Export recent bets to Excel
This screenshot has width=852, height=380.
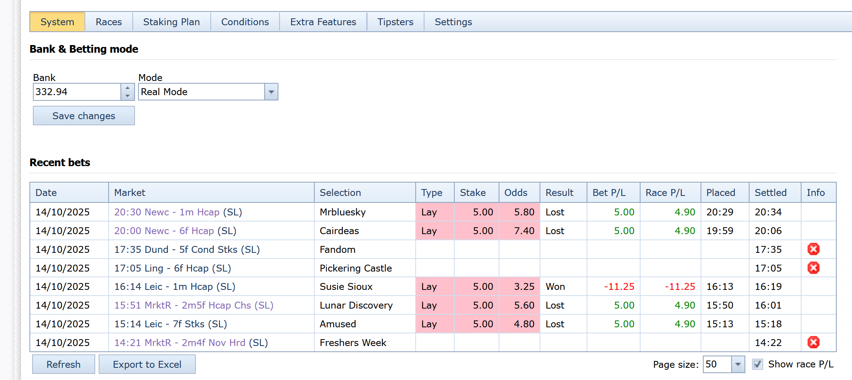point(147,364)
